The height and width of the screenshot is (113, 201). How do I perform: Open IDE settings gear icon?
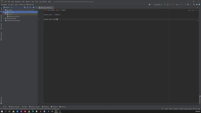[x=197, y=4]
